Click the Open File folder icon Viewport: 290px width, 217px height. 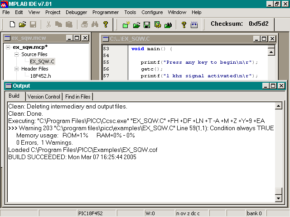click(22, 24)
